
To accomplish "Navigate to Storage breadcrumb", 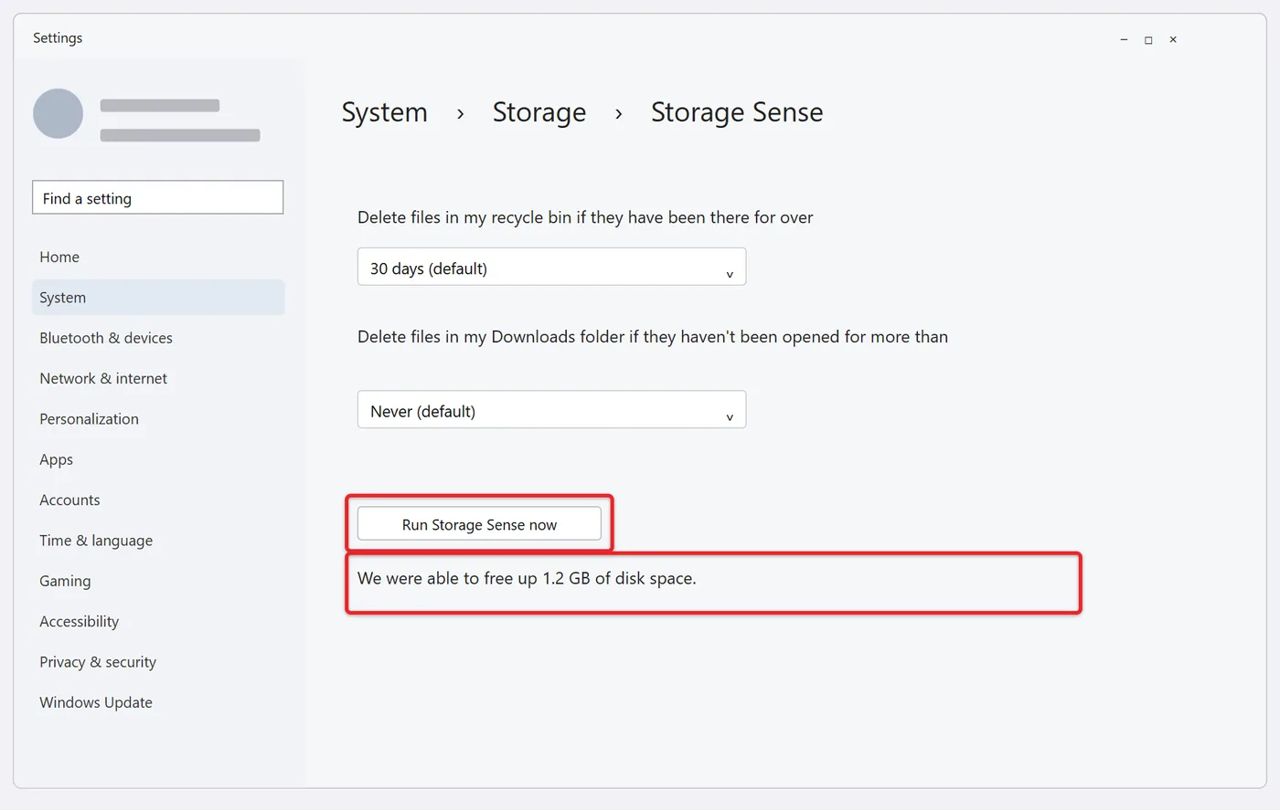I will [x=539, y=112].
